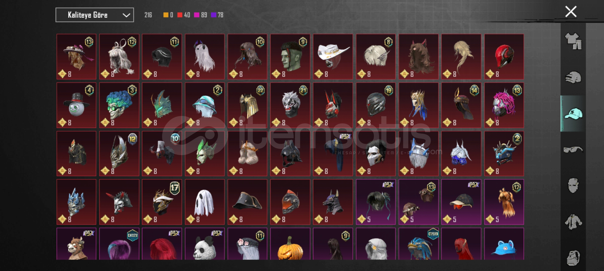The width and height of the screenshot is (604, 271).
Task: Filter by purple quality swatch showing 78
Action: point(217,15)
